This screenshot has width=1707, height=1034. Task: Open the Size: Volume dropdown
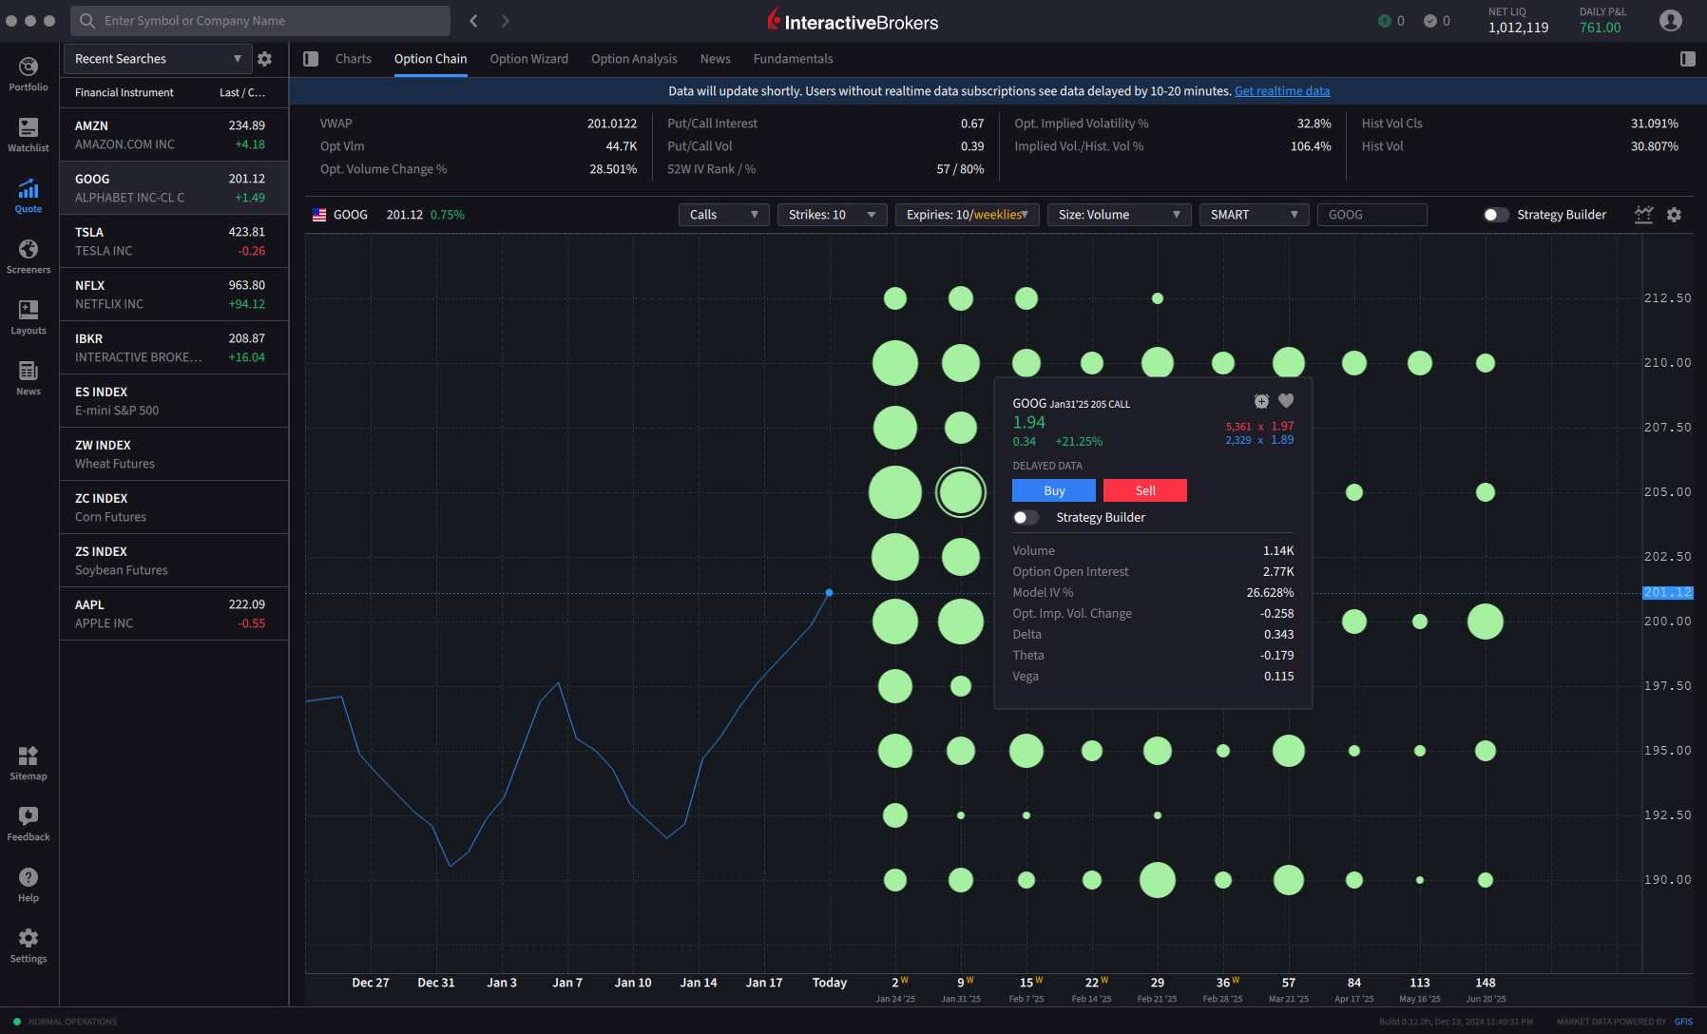[x=1119, y=214]
